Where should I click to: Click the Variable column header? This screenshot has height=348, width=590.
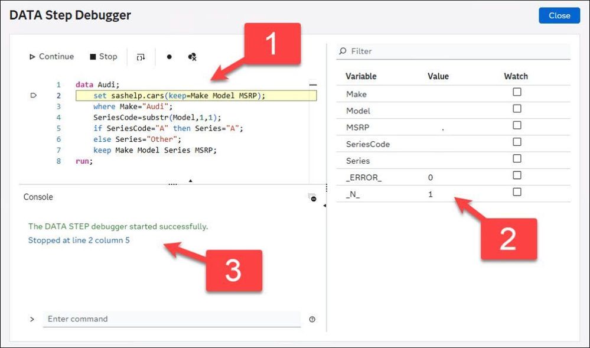click(361, 76)
